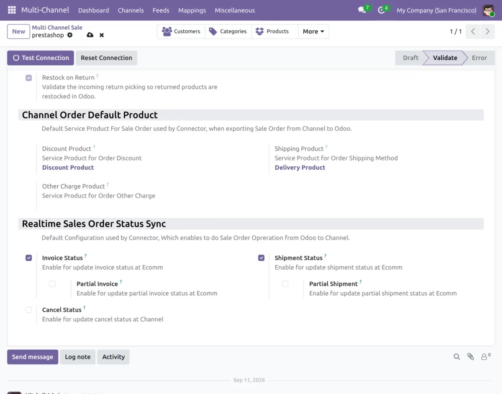This screenshot has height=394, width=502.
Task: Open the Feeds menu
Action: pyautogui.click(x=161, y=10)
